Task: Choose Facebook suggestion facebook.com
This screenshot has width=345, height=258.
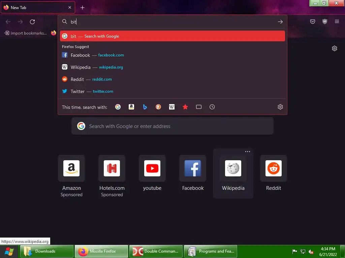Action: tap(172, 55)
